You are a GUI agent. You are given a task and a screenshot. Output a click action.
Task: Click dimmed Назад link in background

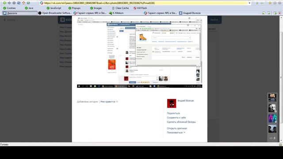coord(10,20)
